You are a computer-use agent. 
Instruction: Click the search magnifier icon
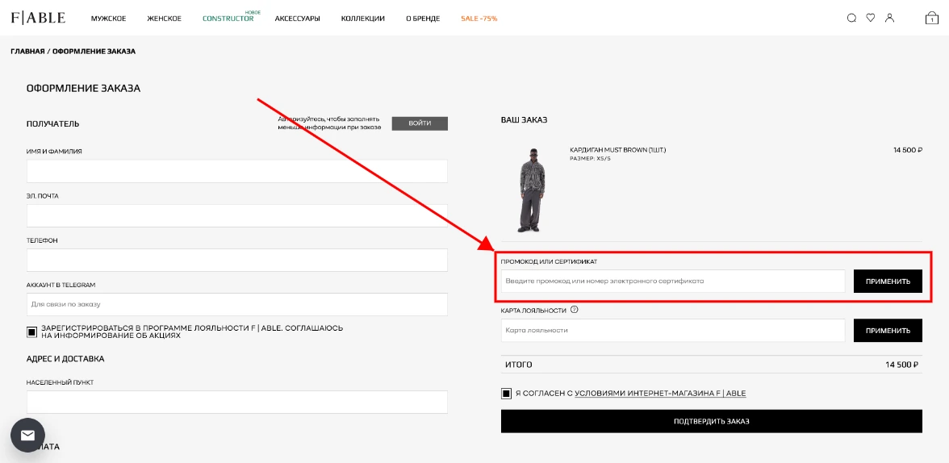coord(851,18)
